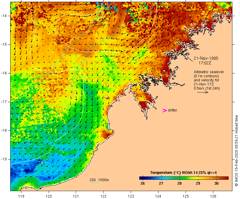
Task: Click latitude axis label '-18'
Action: pos(4,131)
